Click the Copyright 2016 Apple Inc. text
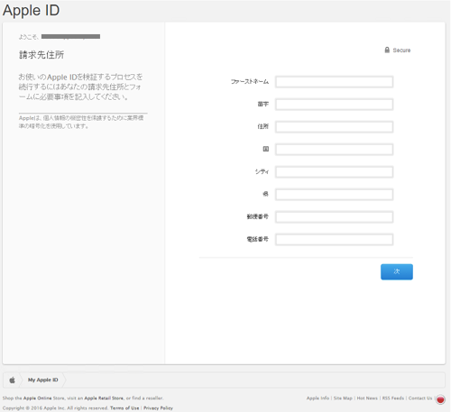451x412 pixels. tap(55, 408)
